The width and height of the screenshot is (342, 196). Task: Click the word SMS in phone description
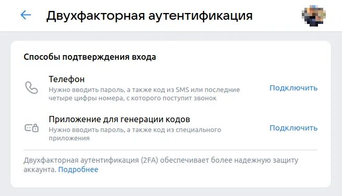click(x=182, y=90)
